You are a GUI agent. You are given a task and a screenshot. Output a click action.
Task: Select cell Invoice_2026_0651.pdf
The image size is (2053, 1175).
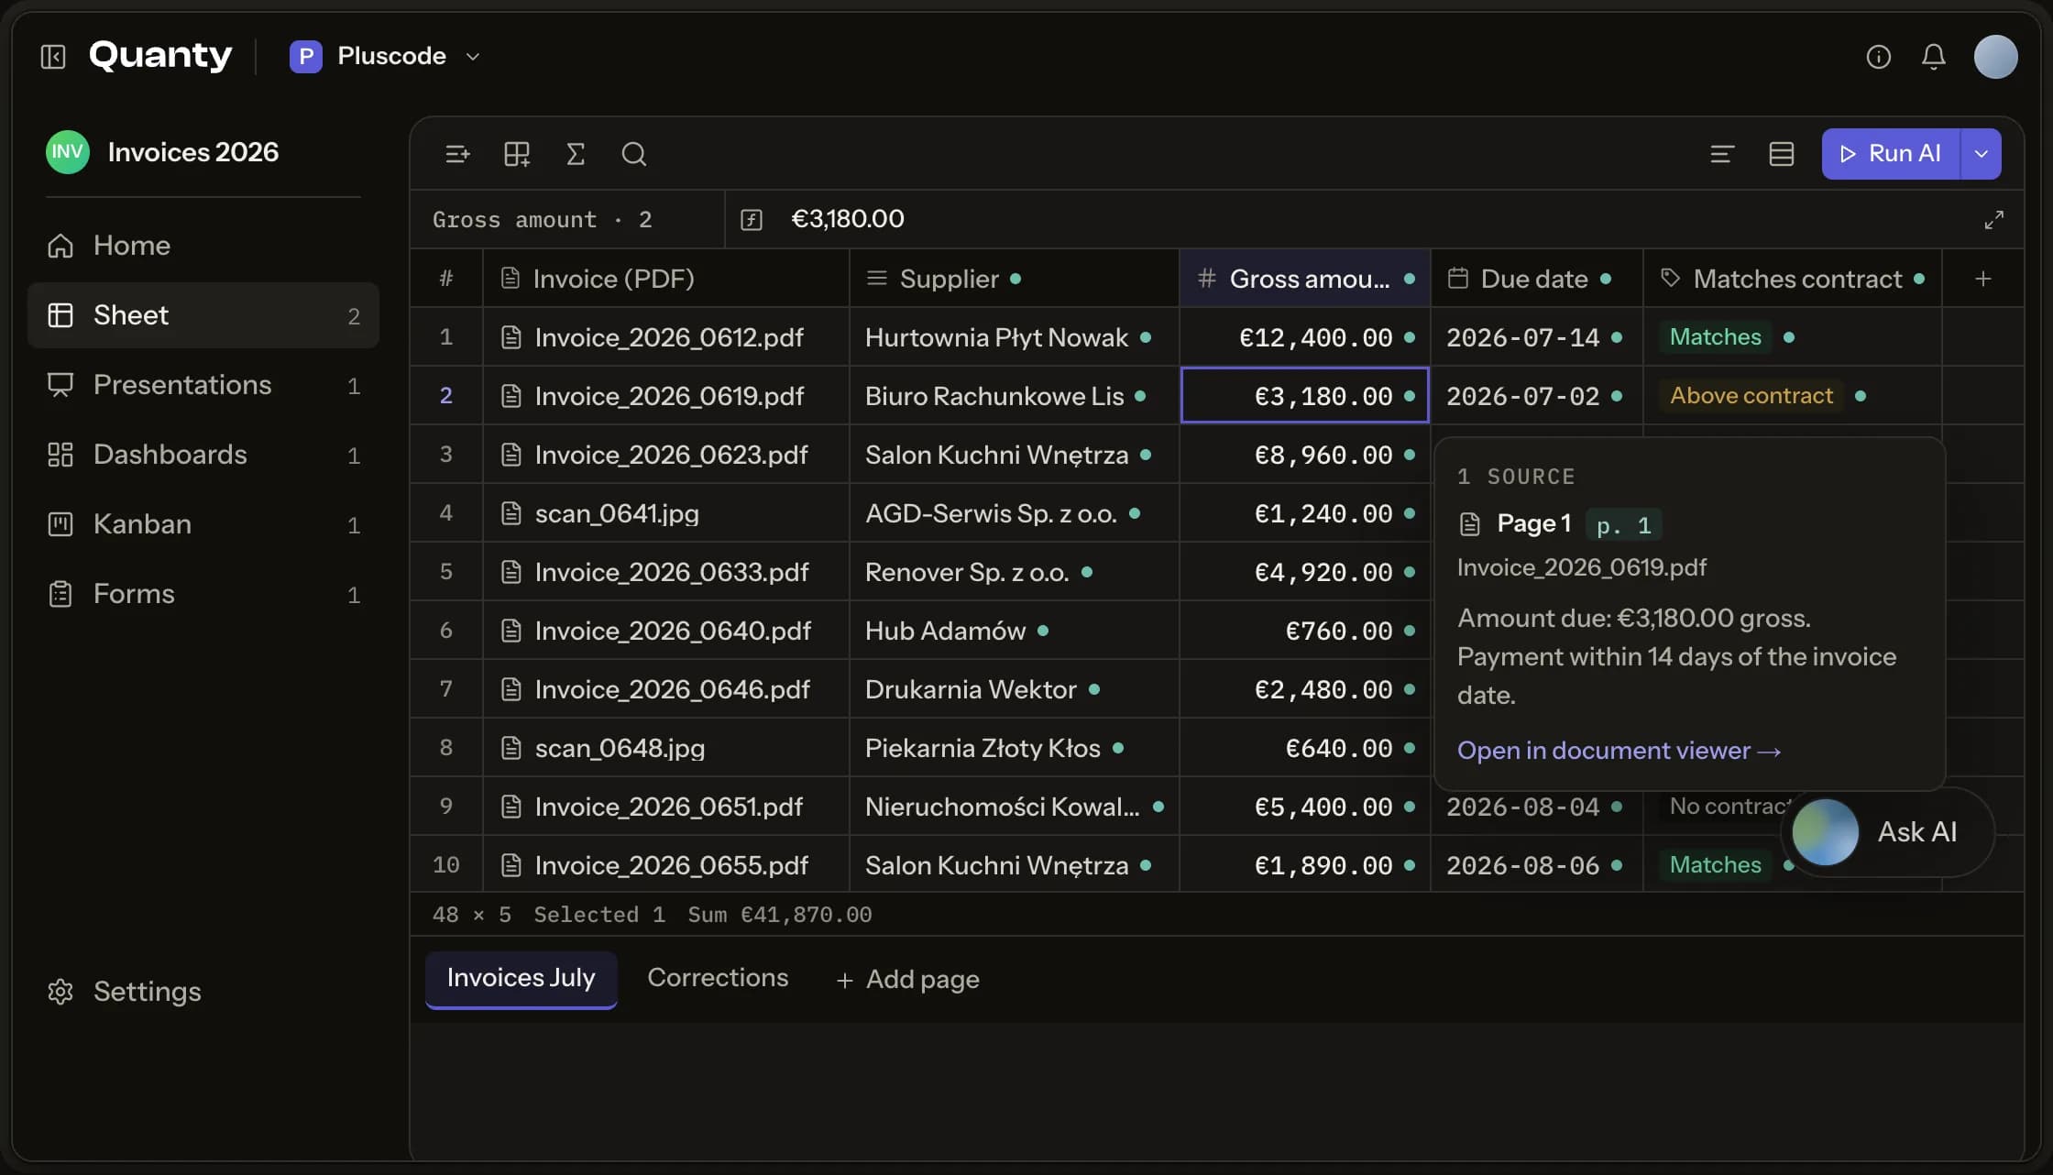pos(666,807)
